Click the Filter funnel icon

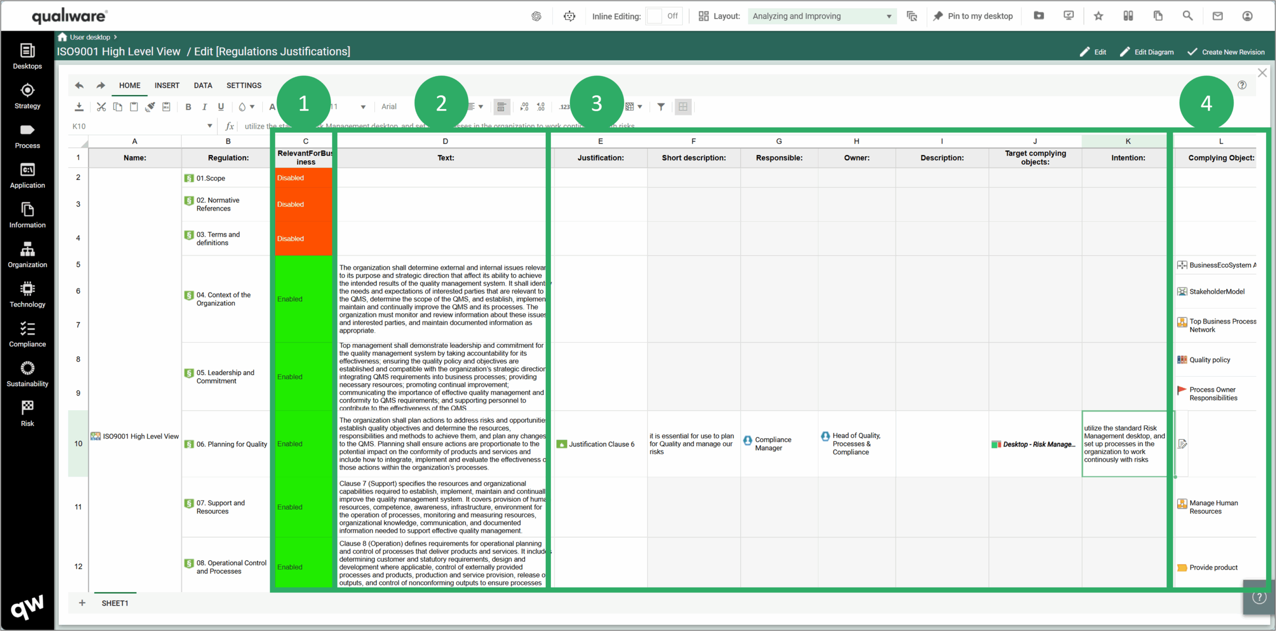pos(660,107)
